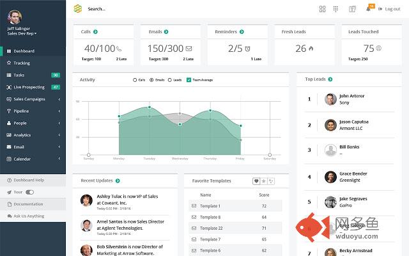409x256 pixels.
Task: Click green arrow next to Recent Updates
Action: (x=118, y=180)
